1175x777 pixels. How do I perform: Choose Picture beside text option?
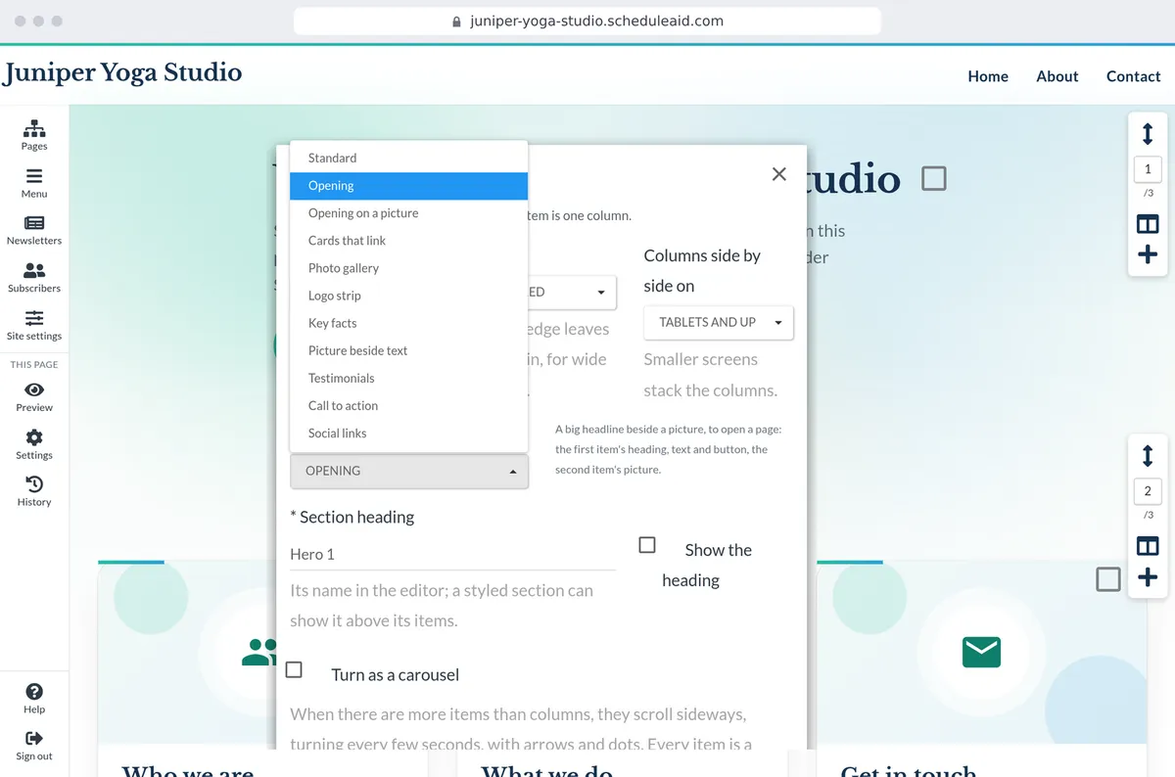tap(409, 350)
